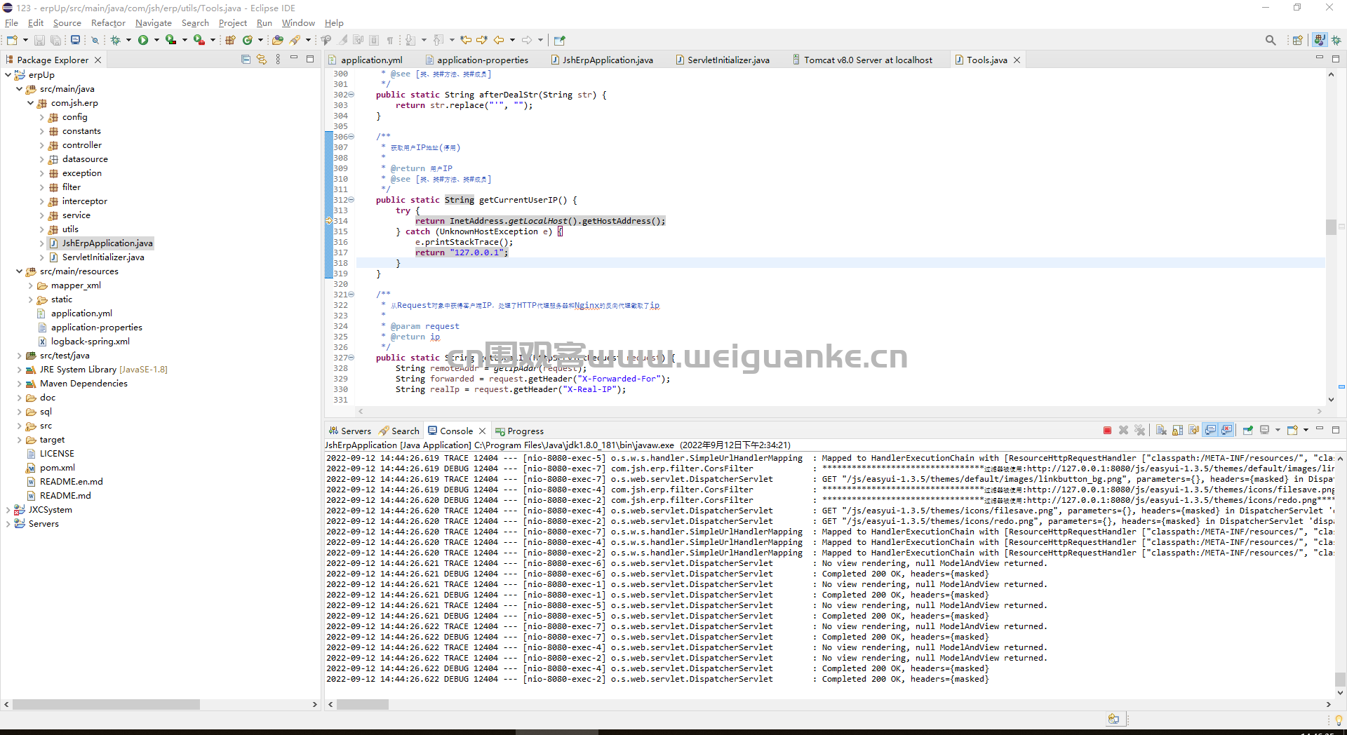Click the tip of the day lightbulb icon
Viewport: 1347px width, 735px height.
tap(1339, 720)
